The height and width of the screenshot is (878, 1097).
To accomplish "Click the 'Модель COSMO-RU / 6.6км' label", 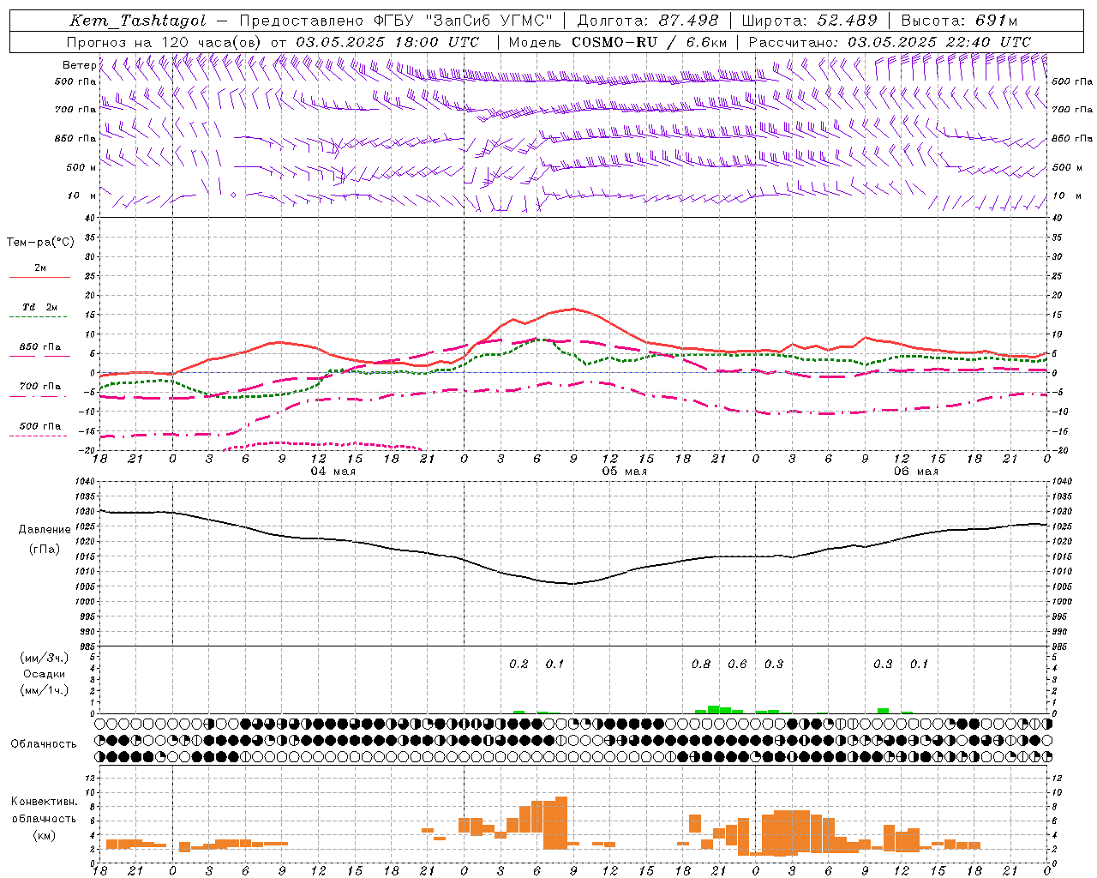I will (x=617, y=42).
